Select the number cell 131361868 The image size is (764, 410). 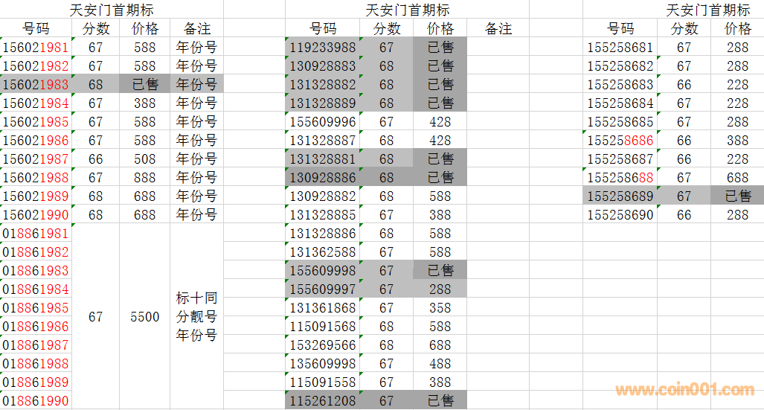pos(322,308)
